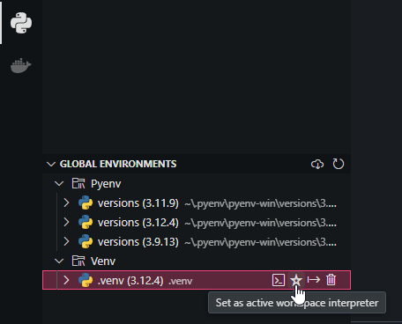Click the arrow icon on the .venv row
This screenshot has width=402, height=324.
(314, 280)
